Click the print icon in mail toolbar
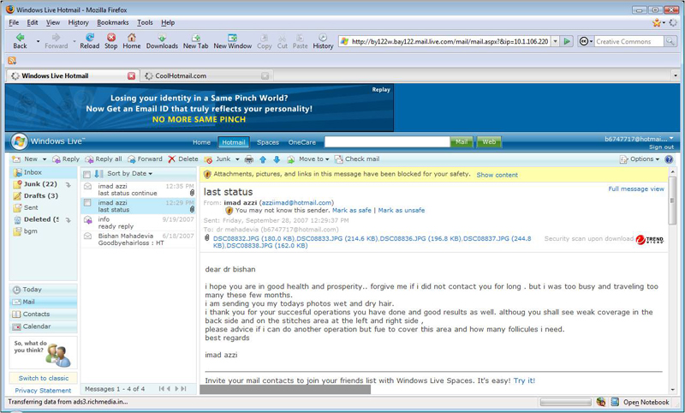 (x=249, y=159)
